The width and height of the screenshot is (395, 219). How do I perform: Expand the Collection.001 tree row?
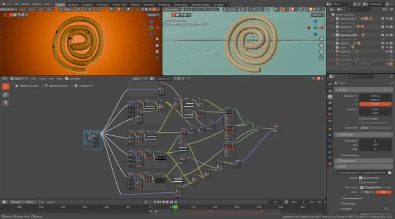coord(333,19)
